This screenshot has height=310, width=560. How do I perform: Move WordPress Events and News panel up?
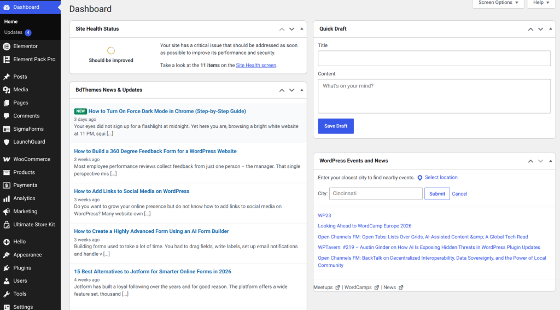coord(530,161)
